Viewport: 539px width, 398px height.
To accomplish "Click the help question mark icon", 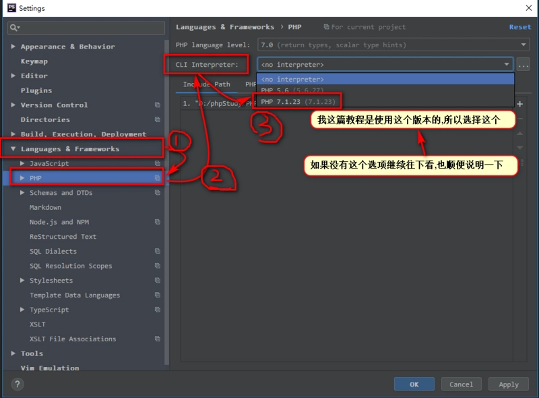I will coord(18,384).
